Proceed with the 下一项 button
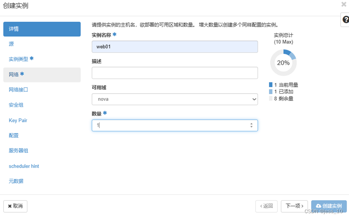 coord(294,206)
